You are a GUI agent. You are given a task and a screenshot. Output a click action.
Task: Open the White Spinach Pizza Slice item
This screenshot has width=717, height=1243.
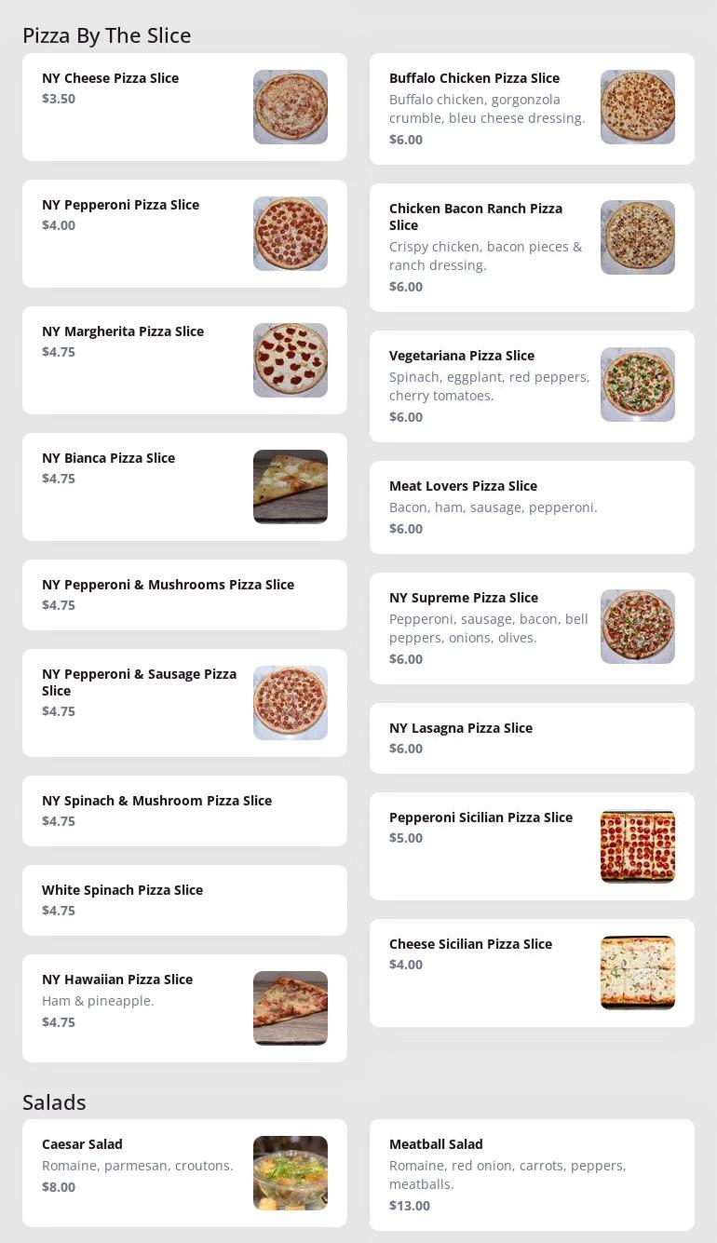pos(122,890)
